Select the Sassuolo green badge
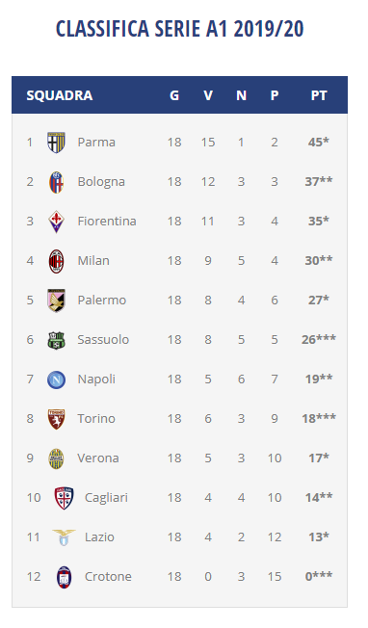 (56, 340)
